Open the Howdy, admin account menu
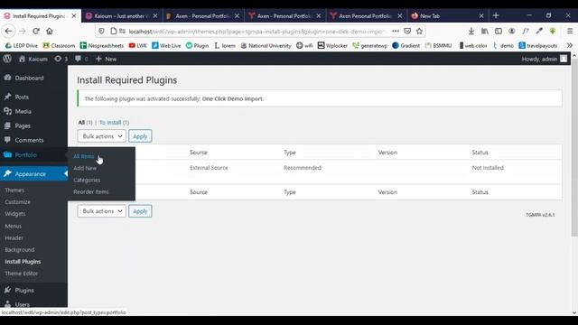Screen dimensions: 578x325 (544, 59)
